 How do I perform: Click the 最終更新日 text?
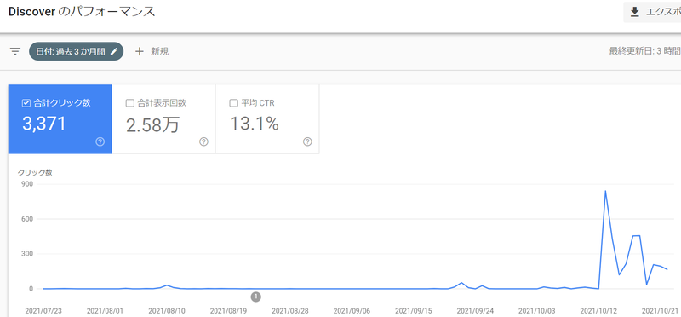[644, 51]
